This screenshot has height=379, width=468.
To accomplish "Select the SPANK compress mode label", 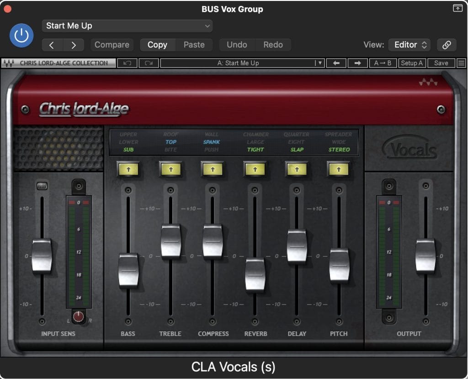I will 212,142.
